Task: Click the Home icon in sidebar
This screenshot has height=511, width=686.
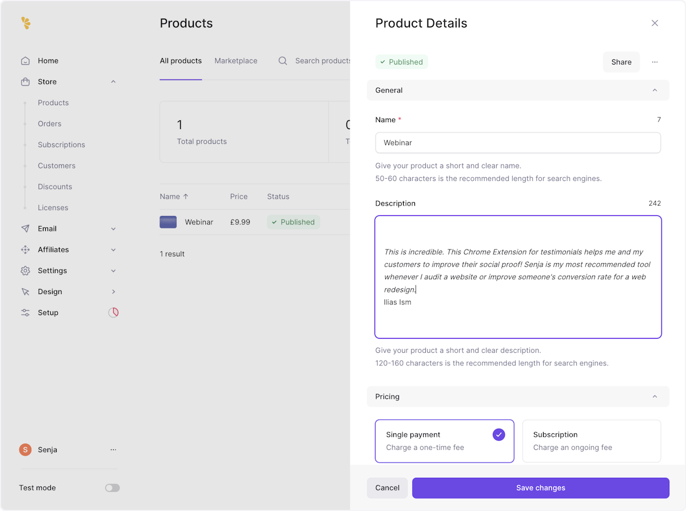Action: point(25,61)
